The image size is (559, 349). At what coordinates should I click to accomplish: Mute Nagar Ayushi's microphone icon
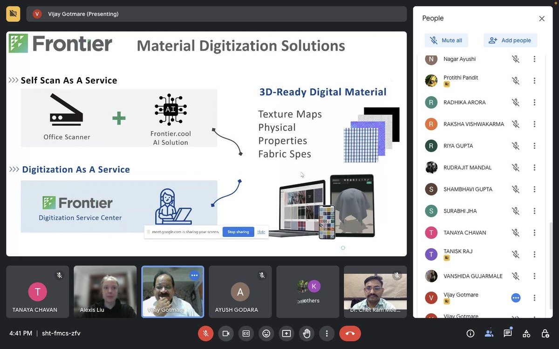[516, 59]
